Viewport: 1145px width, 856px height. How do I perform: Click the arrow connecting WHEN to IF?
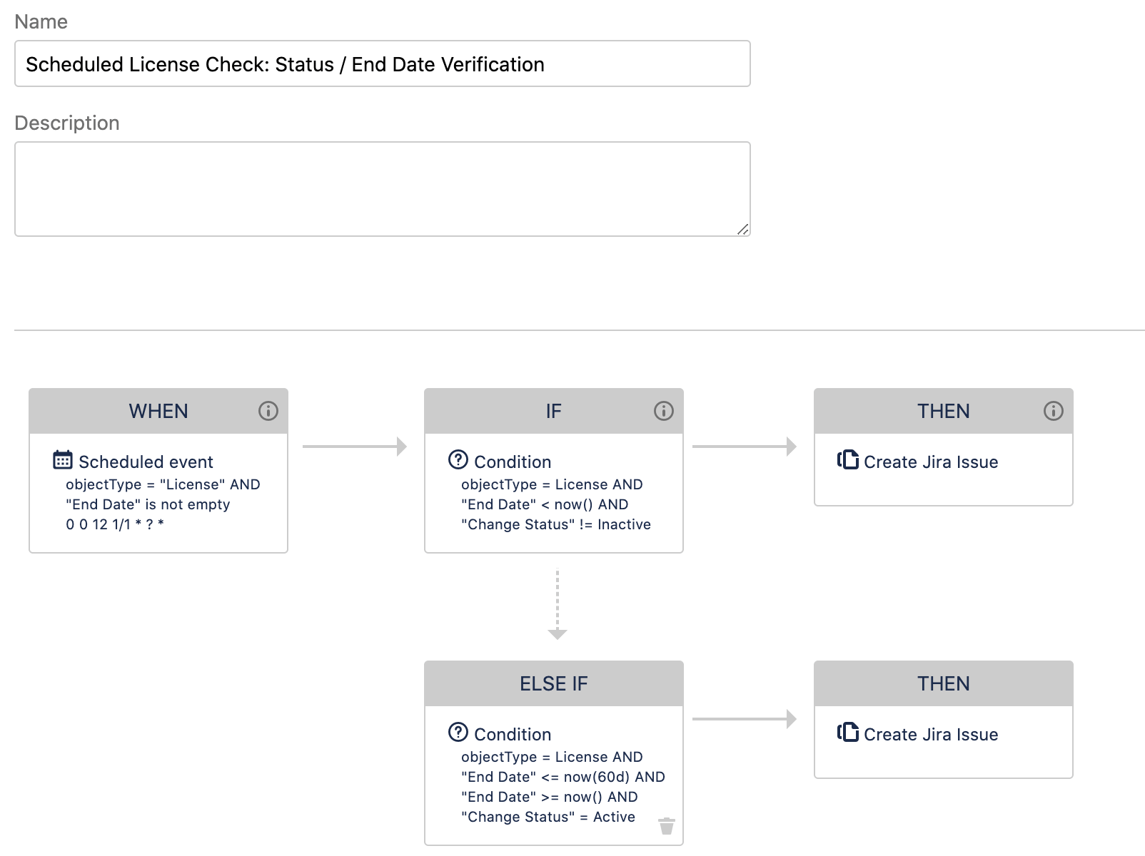pyautogui.click(x=353, y=448)
